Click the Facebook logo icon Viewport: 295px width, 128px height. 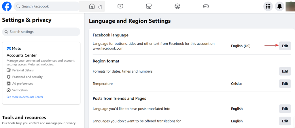[x=7, y=6]
